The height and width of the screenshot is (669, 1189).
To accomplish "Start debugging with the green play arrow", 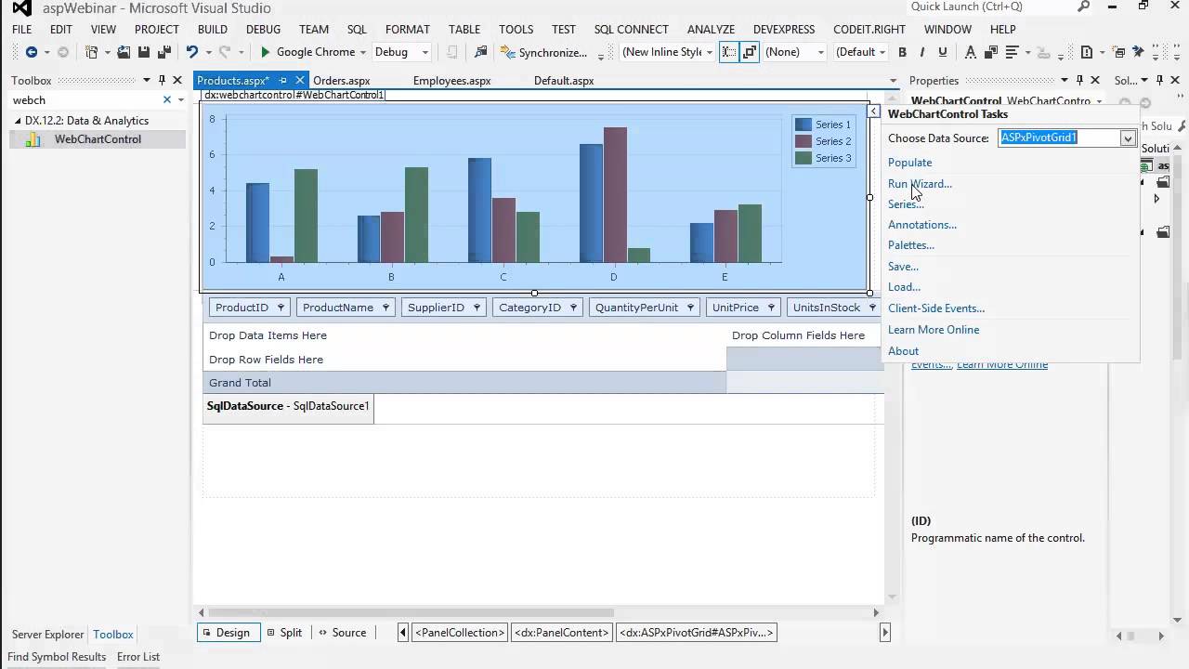I will (x=266, y=52).
